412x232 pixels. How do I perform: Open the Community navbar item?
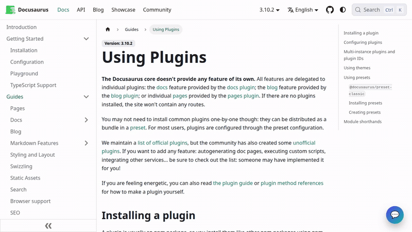(x=157, y=10)
